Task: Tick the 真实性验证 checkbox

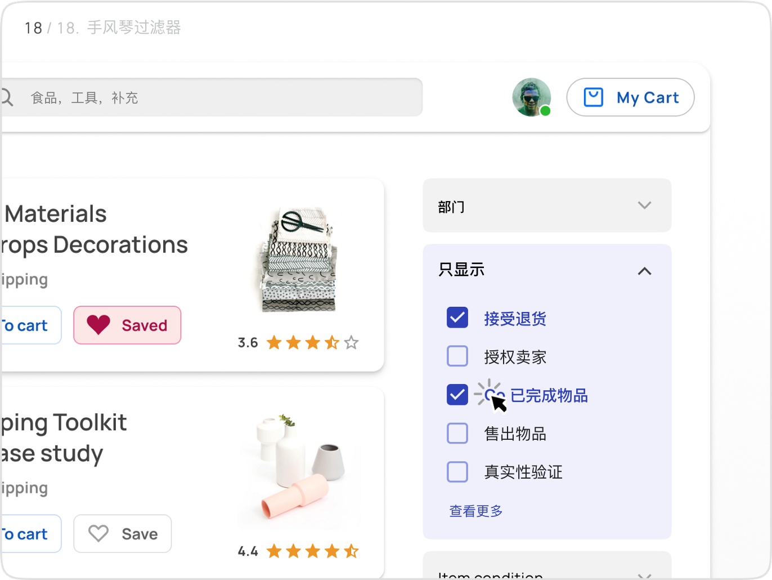Action: click(457, 472)
